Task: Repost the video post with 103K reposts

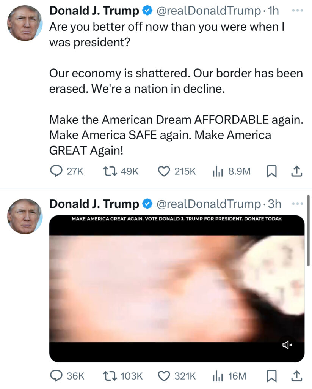Action: tap(123, 376)
